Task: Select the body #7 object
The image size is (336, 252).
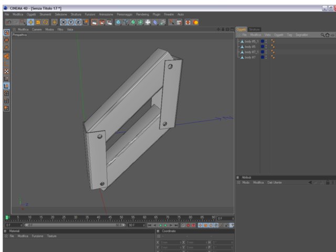Action: click(250, 57)
